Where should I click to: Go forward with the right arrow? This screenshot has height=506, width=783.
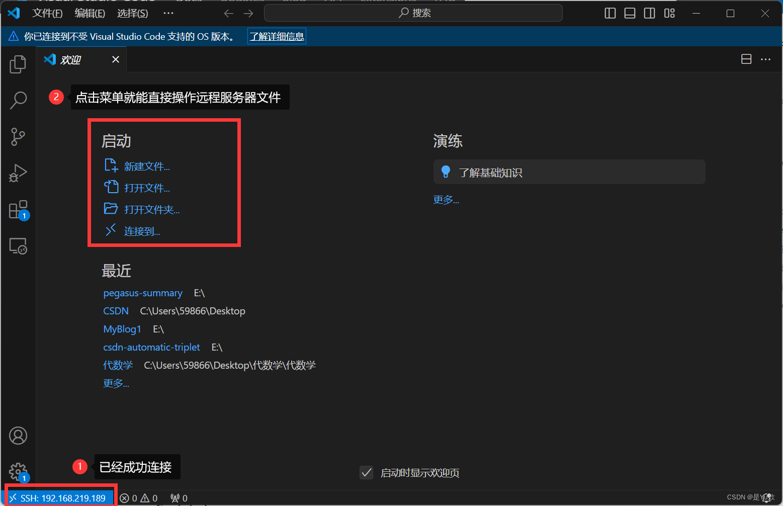(248, 14)
